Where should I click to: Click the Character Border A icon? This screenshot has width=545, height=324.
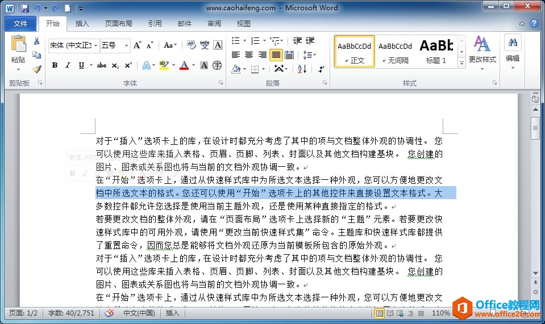point(218,45)
